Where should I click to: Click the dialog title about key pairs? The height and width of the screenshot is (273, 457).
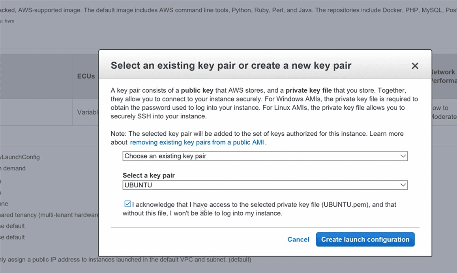tap(231, 65)
